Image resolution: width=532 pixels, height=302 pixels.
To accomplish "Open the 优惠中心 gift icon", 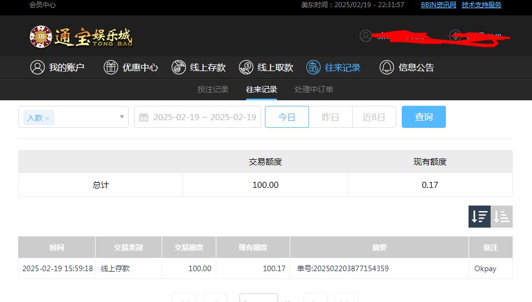I will (x=110, y=67).
